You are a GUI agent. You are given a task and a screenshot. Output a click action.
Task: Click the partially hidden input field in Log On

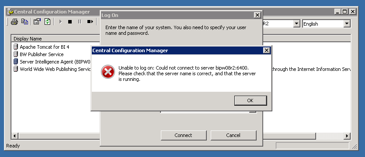coord(209,112)
